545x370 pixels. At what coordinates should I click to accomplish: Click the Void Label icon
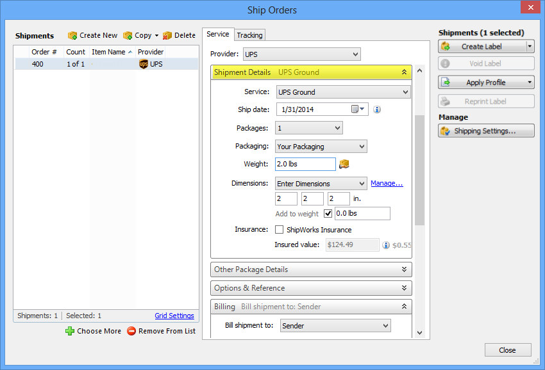[x=445, y=63]
